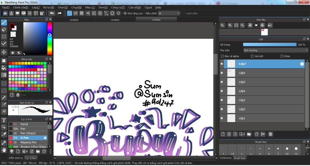Click the black foreground color swatch
The height and width of the screenshot is (166, 310).
tap(12, 26)
